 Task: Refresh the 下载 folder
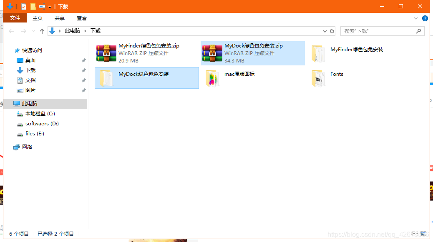332,31
